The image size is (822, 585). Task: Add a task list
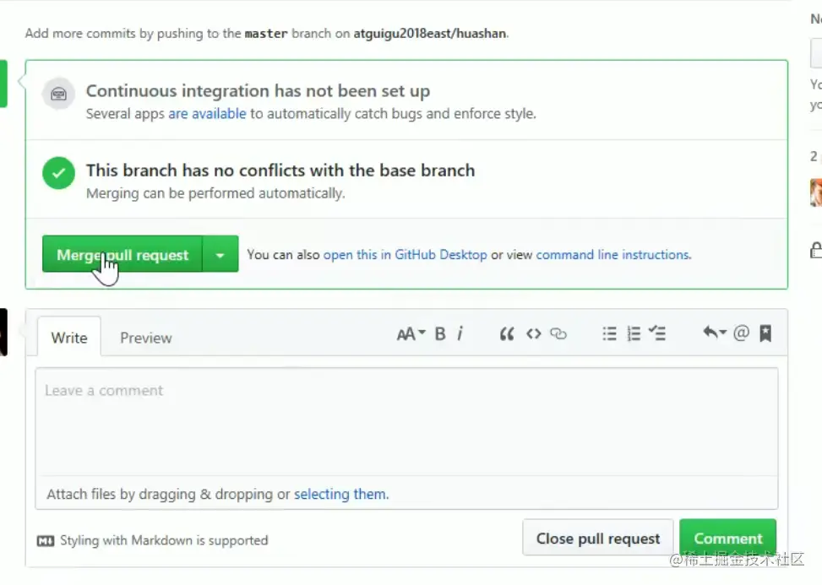pos(658,334)
